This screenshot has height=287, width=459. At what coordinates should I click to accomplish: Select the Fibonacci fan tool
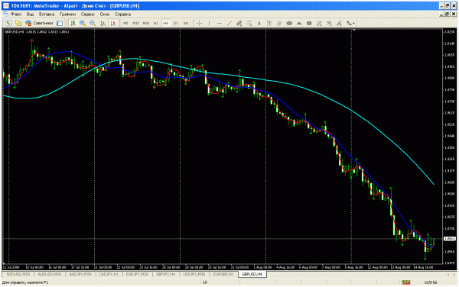pyautogui.click(x=339, y=23)
